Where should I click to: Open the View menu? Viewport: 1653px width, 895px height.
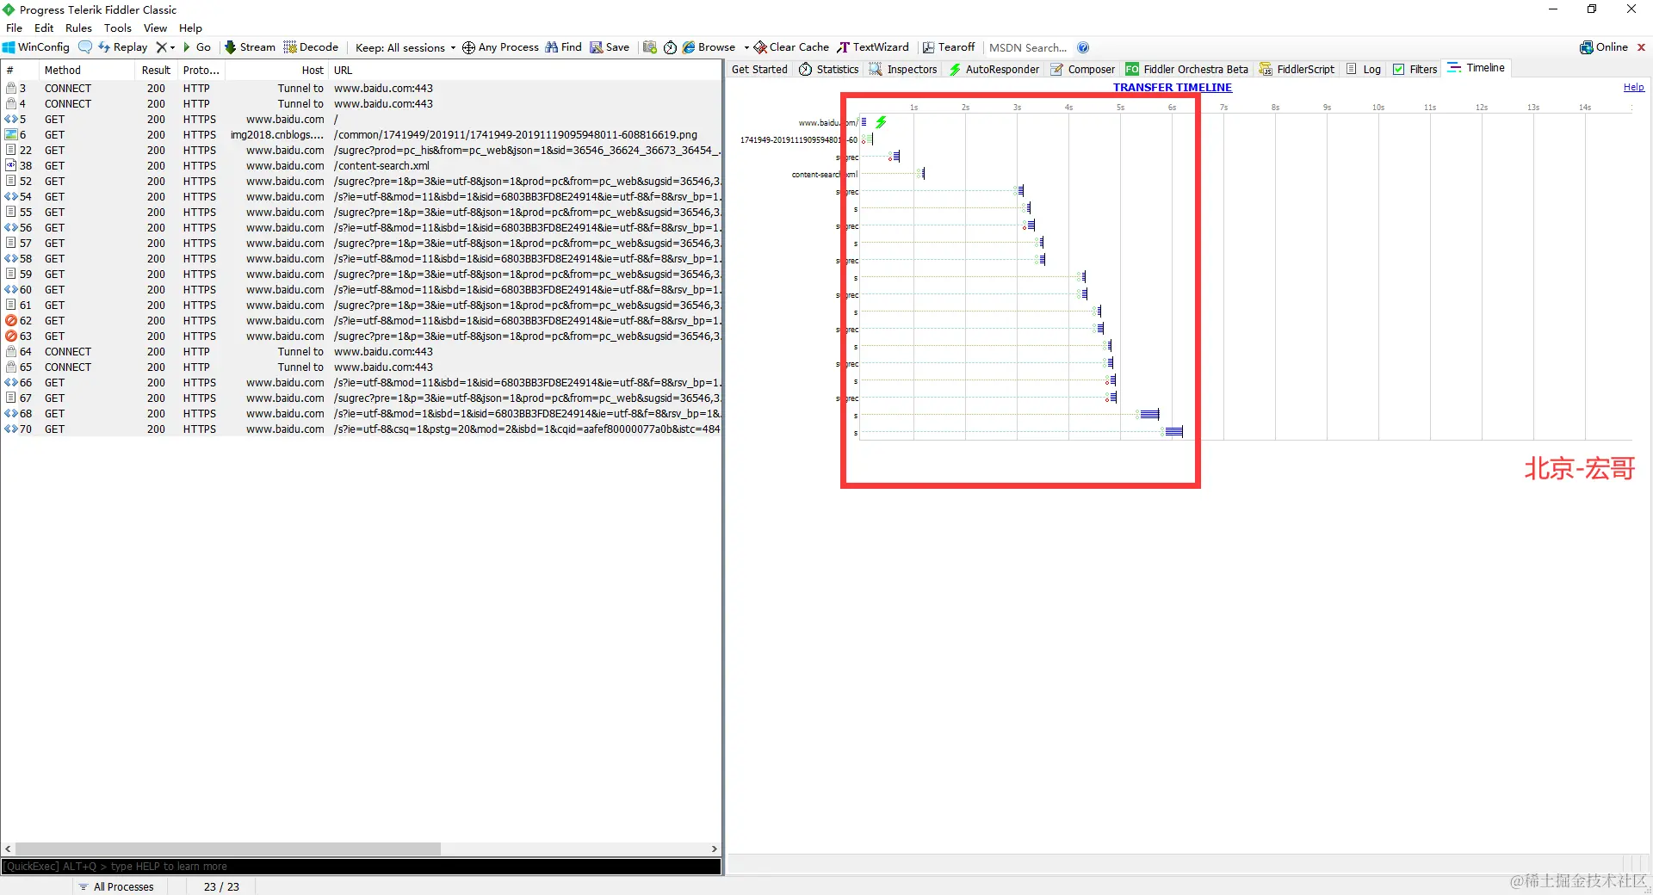[x=155, y=28]
